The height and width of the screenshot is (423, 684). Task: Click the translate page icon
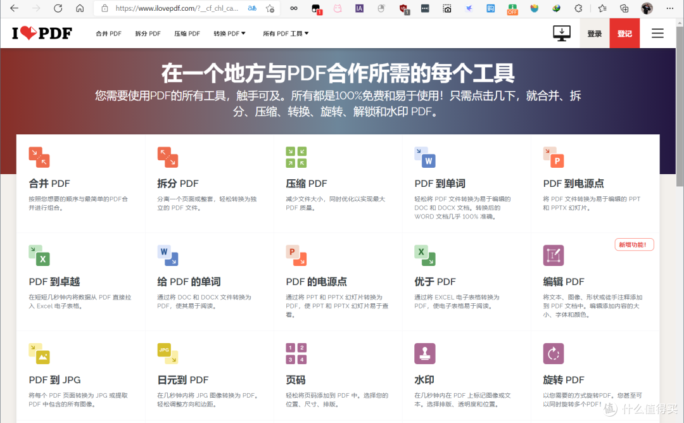coord(252,8)
